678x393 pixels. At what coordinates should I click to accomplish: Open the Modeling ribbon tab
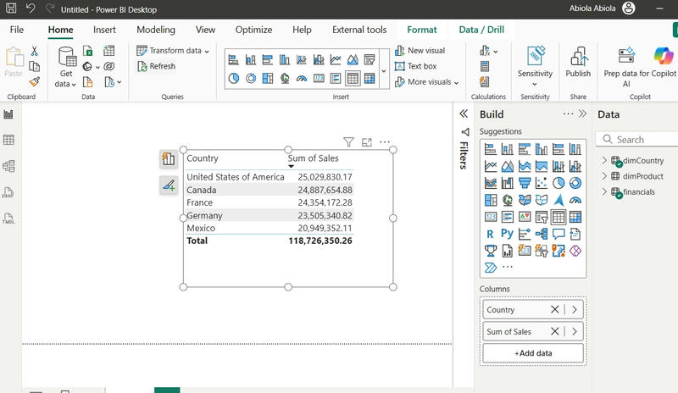point(155,30)
